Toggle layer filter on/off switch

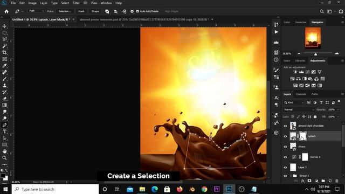pyautogui.click(x=339, y=102)
